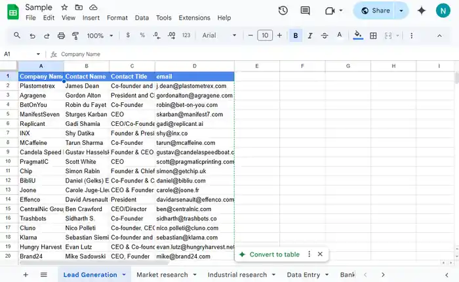
Task: Open the Arial font dropdown
Action: (x=219, y=35)
